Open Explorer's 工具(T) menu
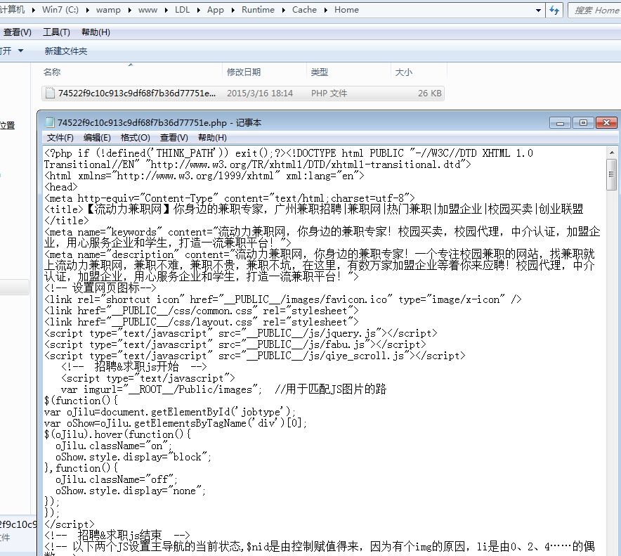 tap(56, 32)
